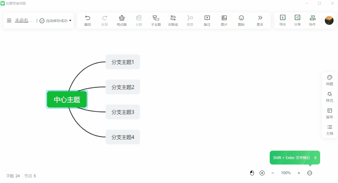Open 协作 collaboration options

click(x=312, y=20)
